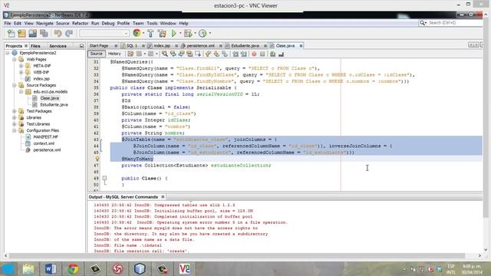The image size is (491, 276).
Task: Open Profile Project dropdown arrow
Action: point(209,33)
